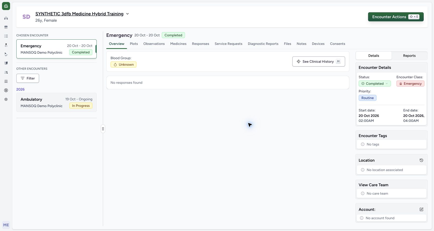Click the green hospital logo icon
The width and height of the screenshot is (434, 231).
(x=6, y=6)
